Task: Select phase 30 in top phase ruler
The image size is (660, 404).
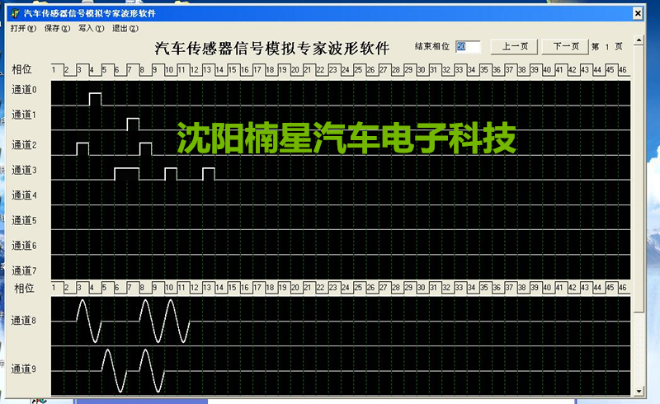Action: pyautogui.click(x=421, y=69)
